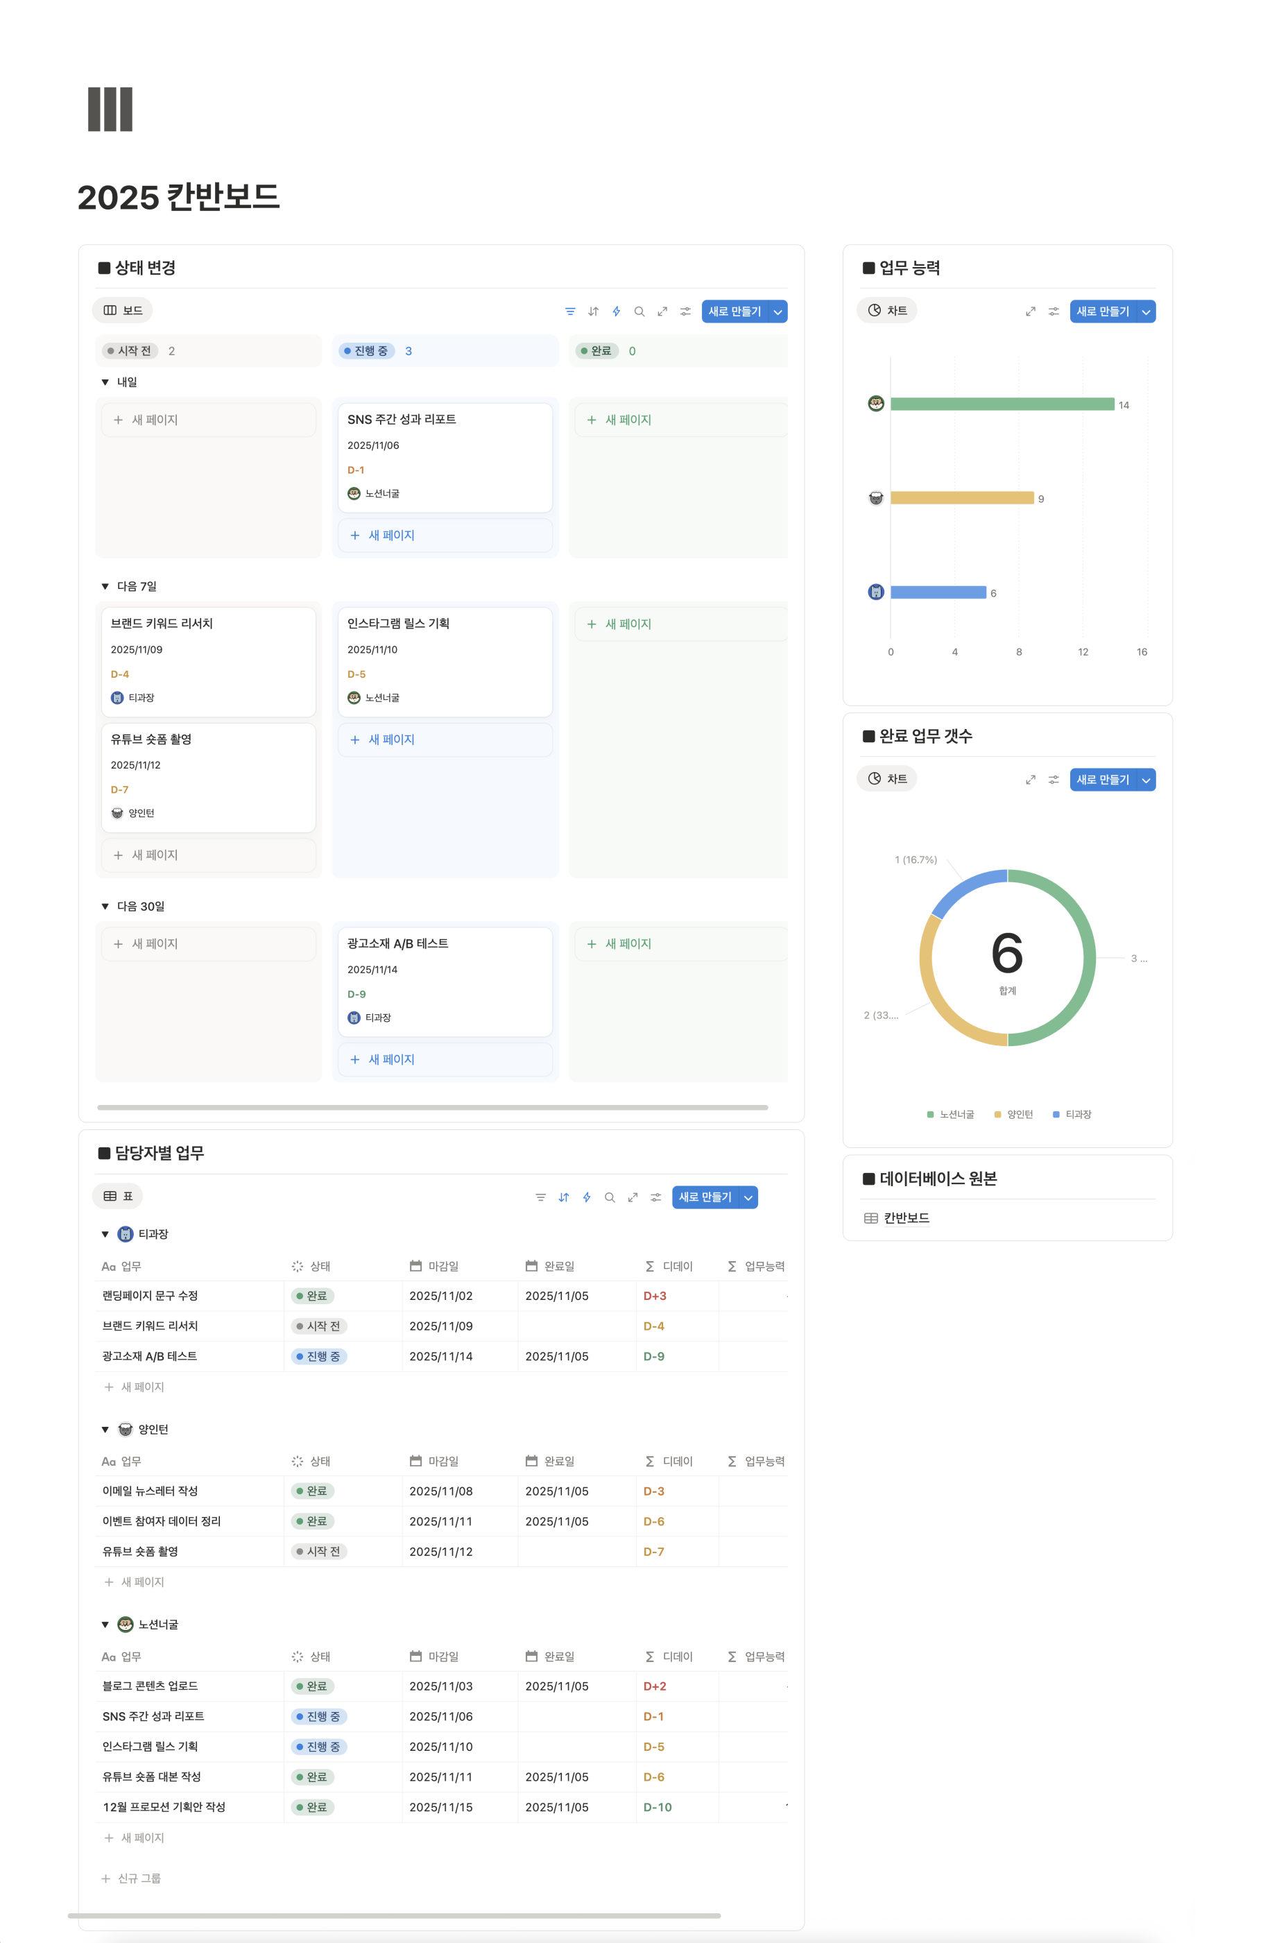Viewport: 1263px width, 1943px height.
Task: Click 새로 만들기 button in 상태 변경
Action: (x=734, y=311)
